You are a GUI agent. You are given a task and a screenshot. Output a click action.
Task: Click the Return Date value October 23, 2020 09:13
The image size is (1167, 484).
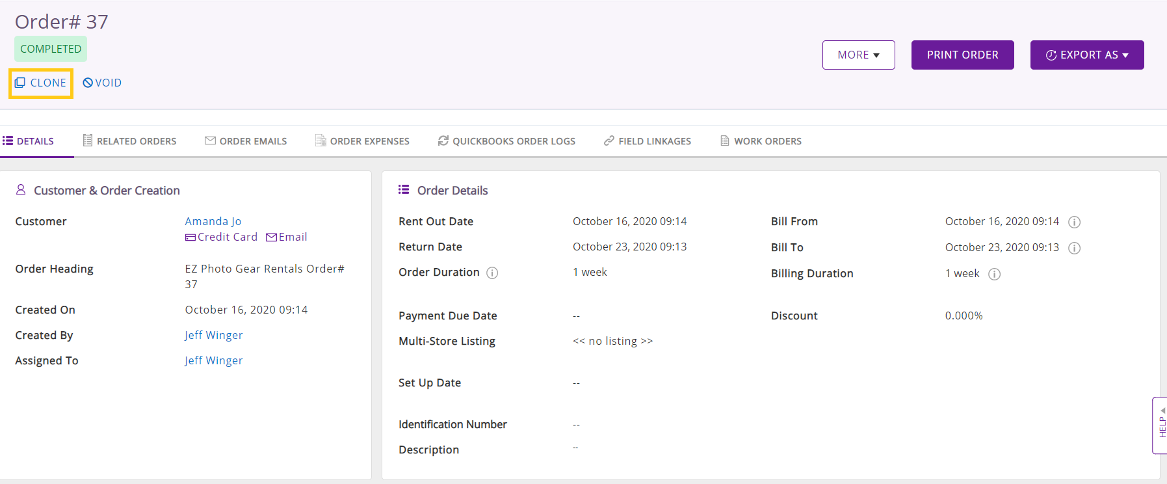click(x=629, y=247)
